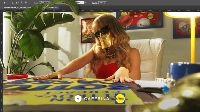Toggle Strikethrough text style
200x112 pixels.
(x=26, y=2)
